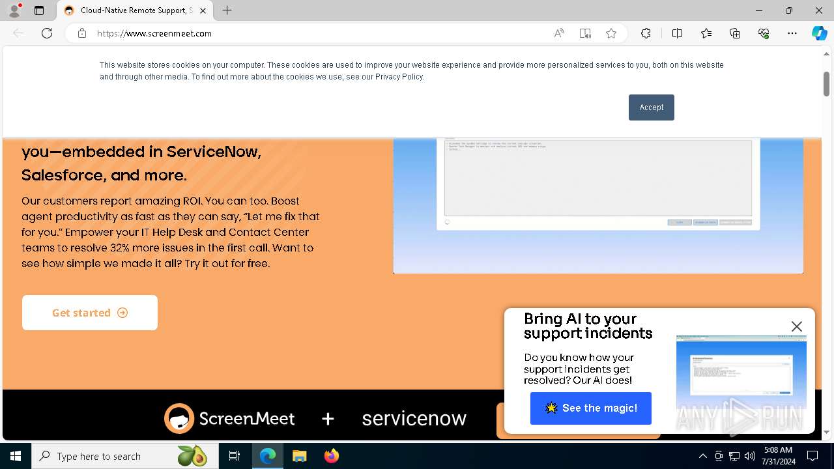Open a new browser tab
The width and height of the screenshot is (834, 469).
coord(227,10)
